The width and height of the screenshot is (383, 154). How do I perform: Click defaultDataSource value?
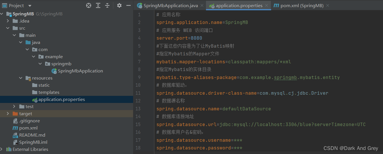click(x=247, y=109)
